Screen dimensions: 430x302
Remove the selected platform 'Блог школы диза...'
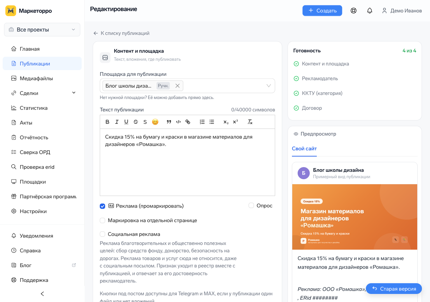click(177, 86)
